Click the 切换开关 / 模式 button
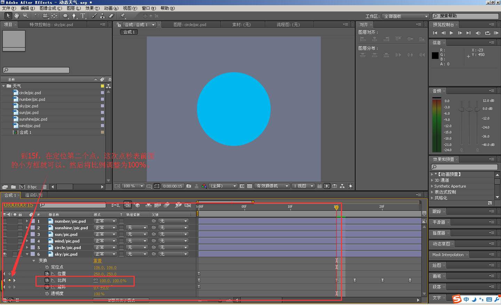The height and width of the screenshot is (305, 501). click(x=121, y=300)
